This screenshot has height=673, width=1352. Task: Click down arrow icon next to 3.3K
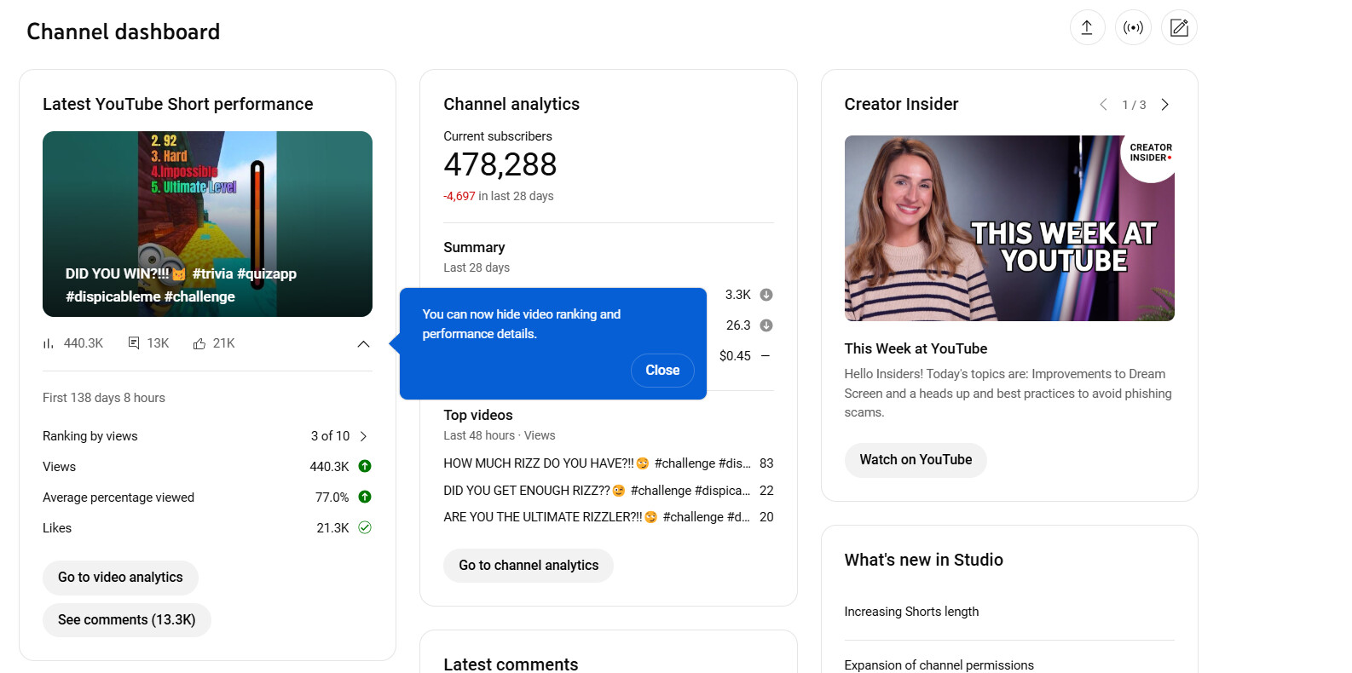pos(766,295)
